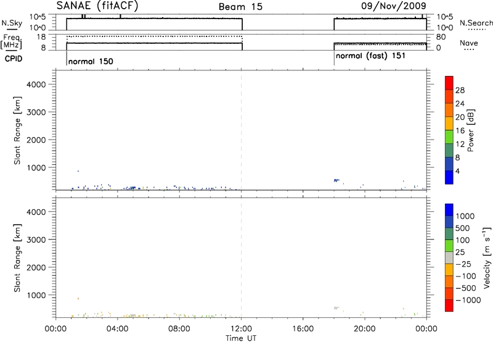493x342 pixels.
Task: Click the 'Nave' legend label
Action: [x=469, y=43]
